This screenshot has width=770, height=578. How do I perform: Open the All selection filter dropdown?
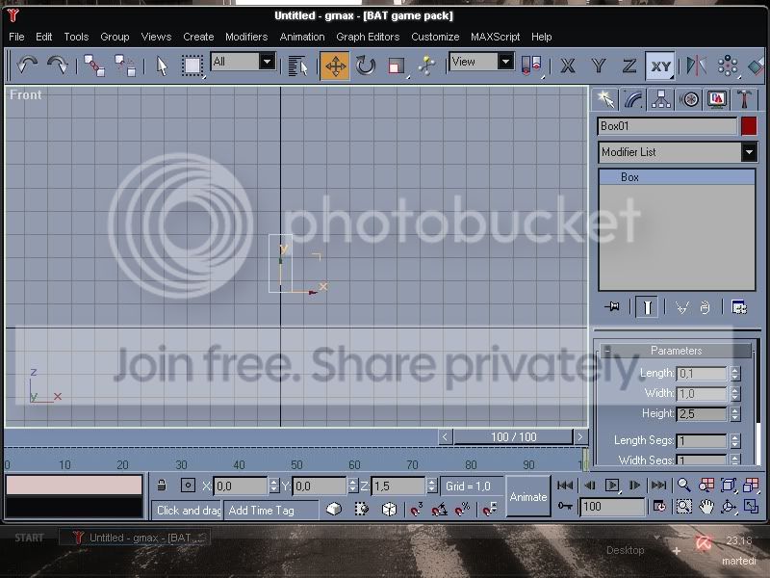click(x=243, y=62)
